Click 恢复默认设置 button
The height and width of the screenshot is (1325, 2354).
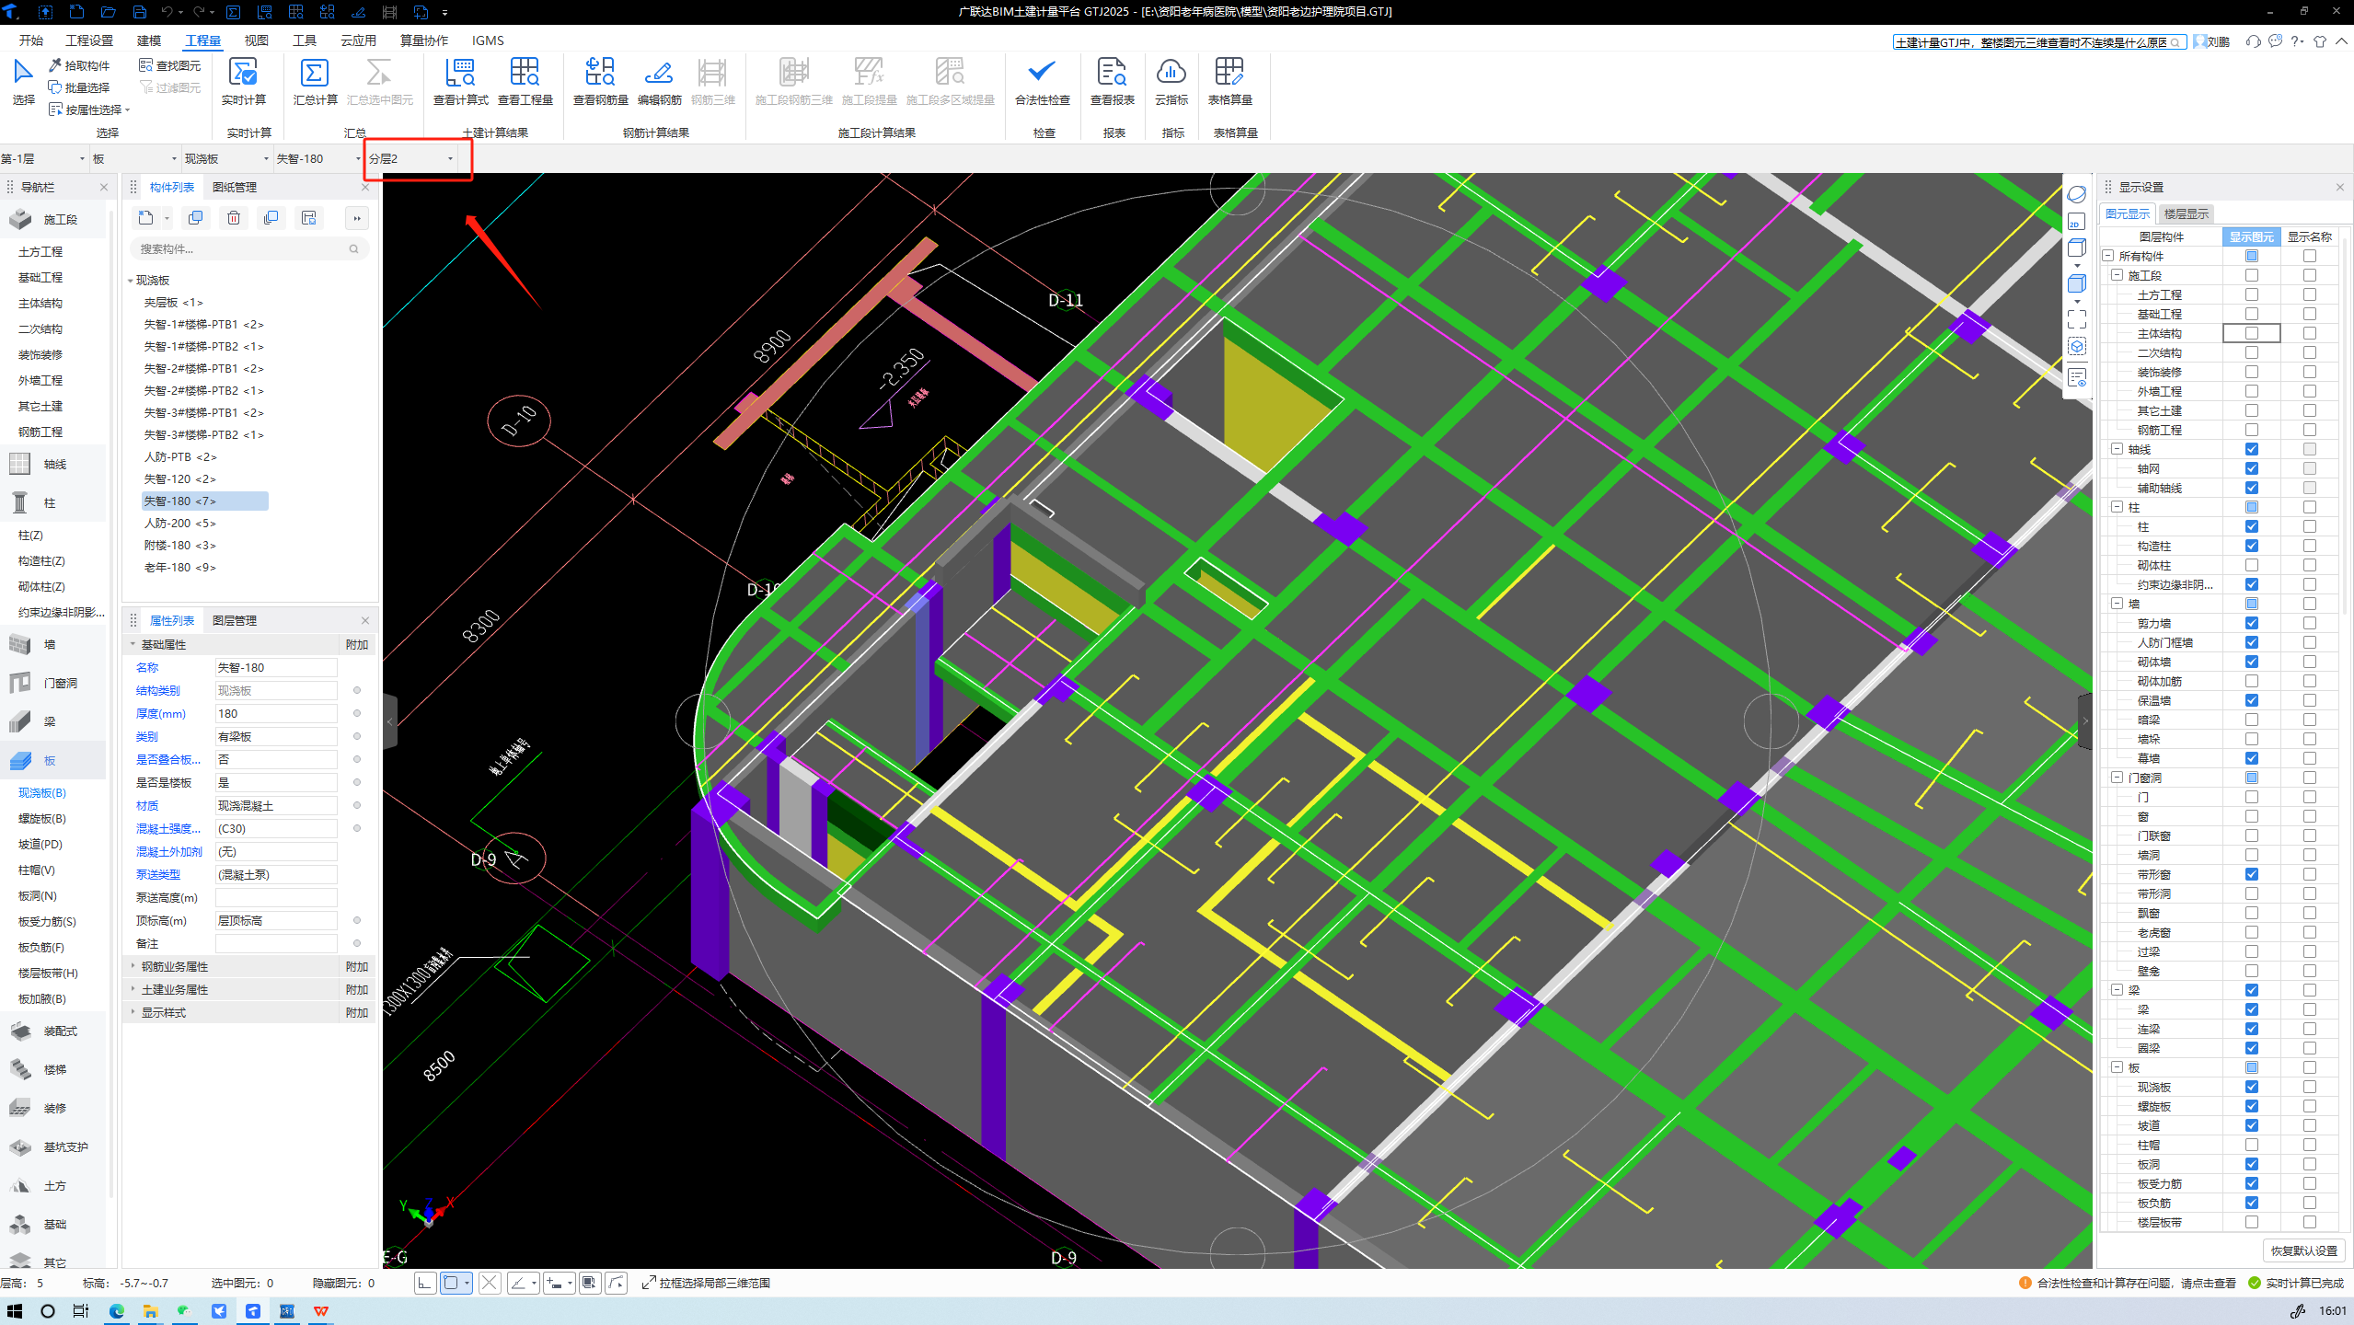pos(2303,1250)
